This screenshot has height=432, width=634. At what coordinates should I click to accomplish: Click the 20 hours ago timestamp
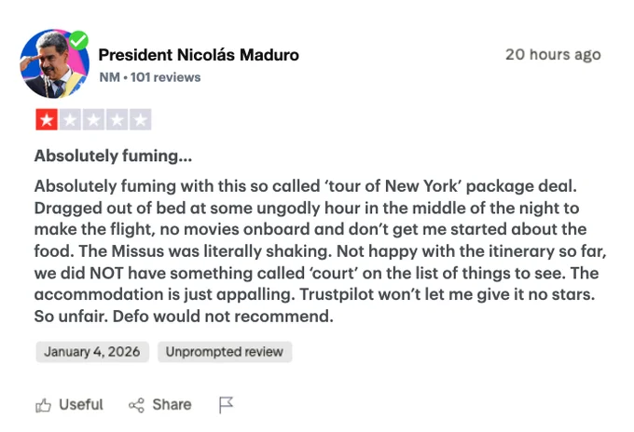pyautogui.click(x=553, y=55)
